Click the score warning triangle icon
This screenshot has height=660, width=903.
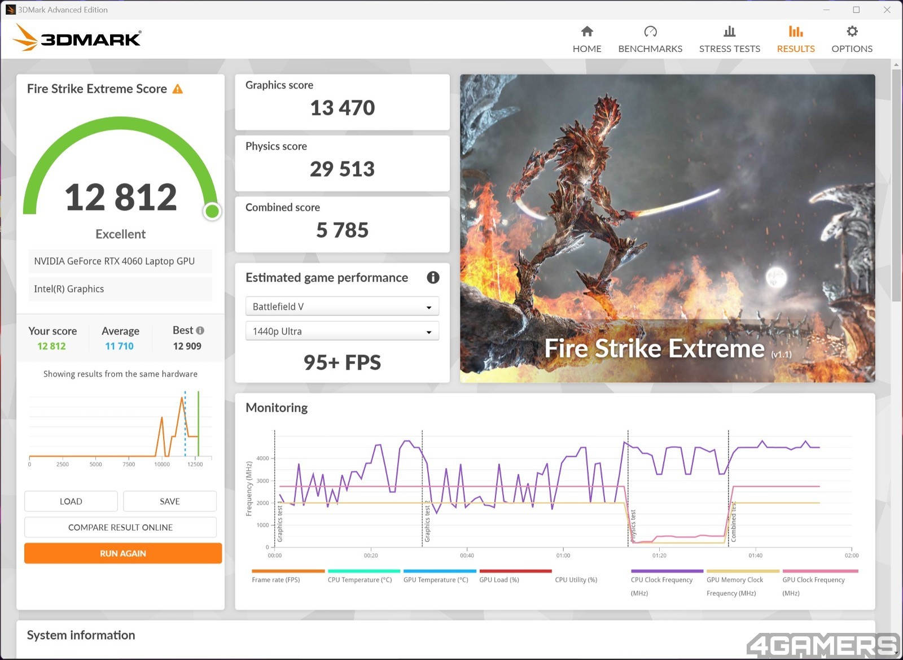(x=177, y=89)
